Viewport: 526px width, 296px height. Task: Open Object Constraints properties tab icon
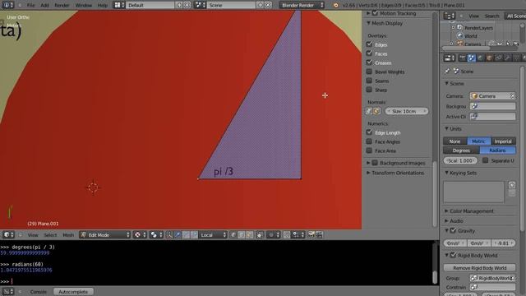pyautogui.click(x=499, y=58)
